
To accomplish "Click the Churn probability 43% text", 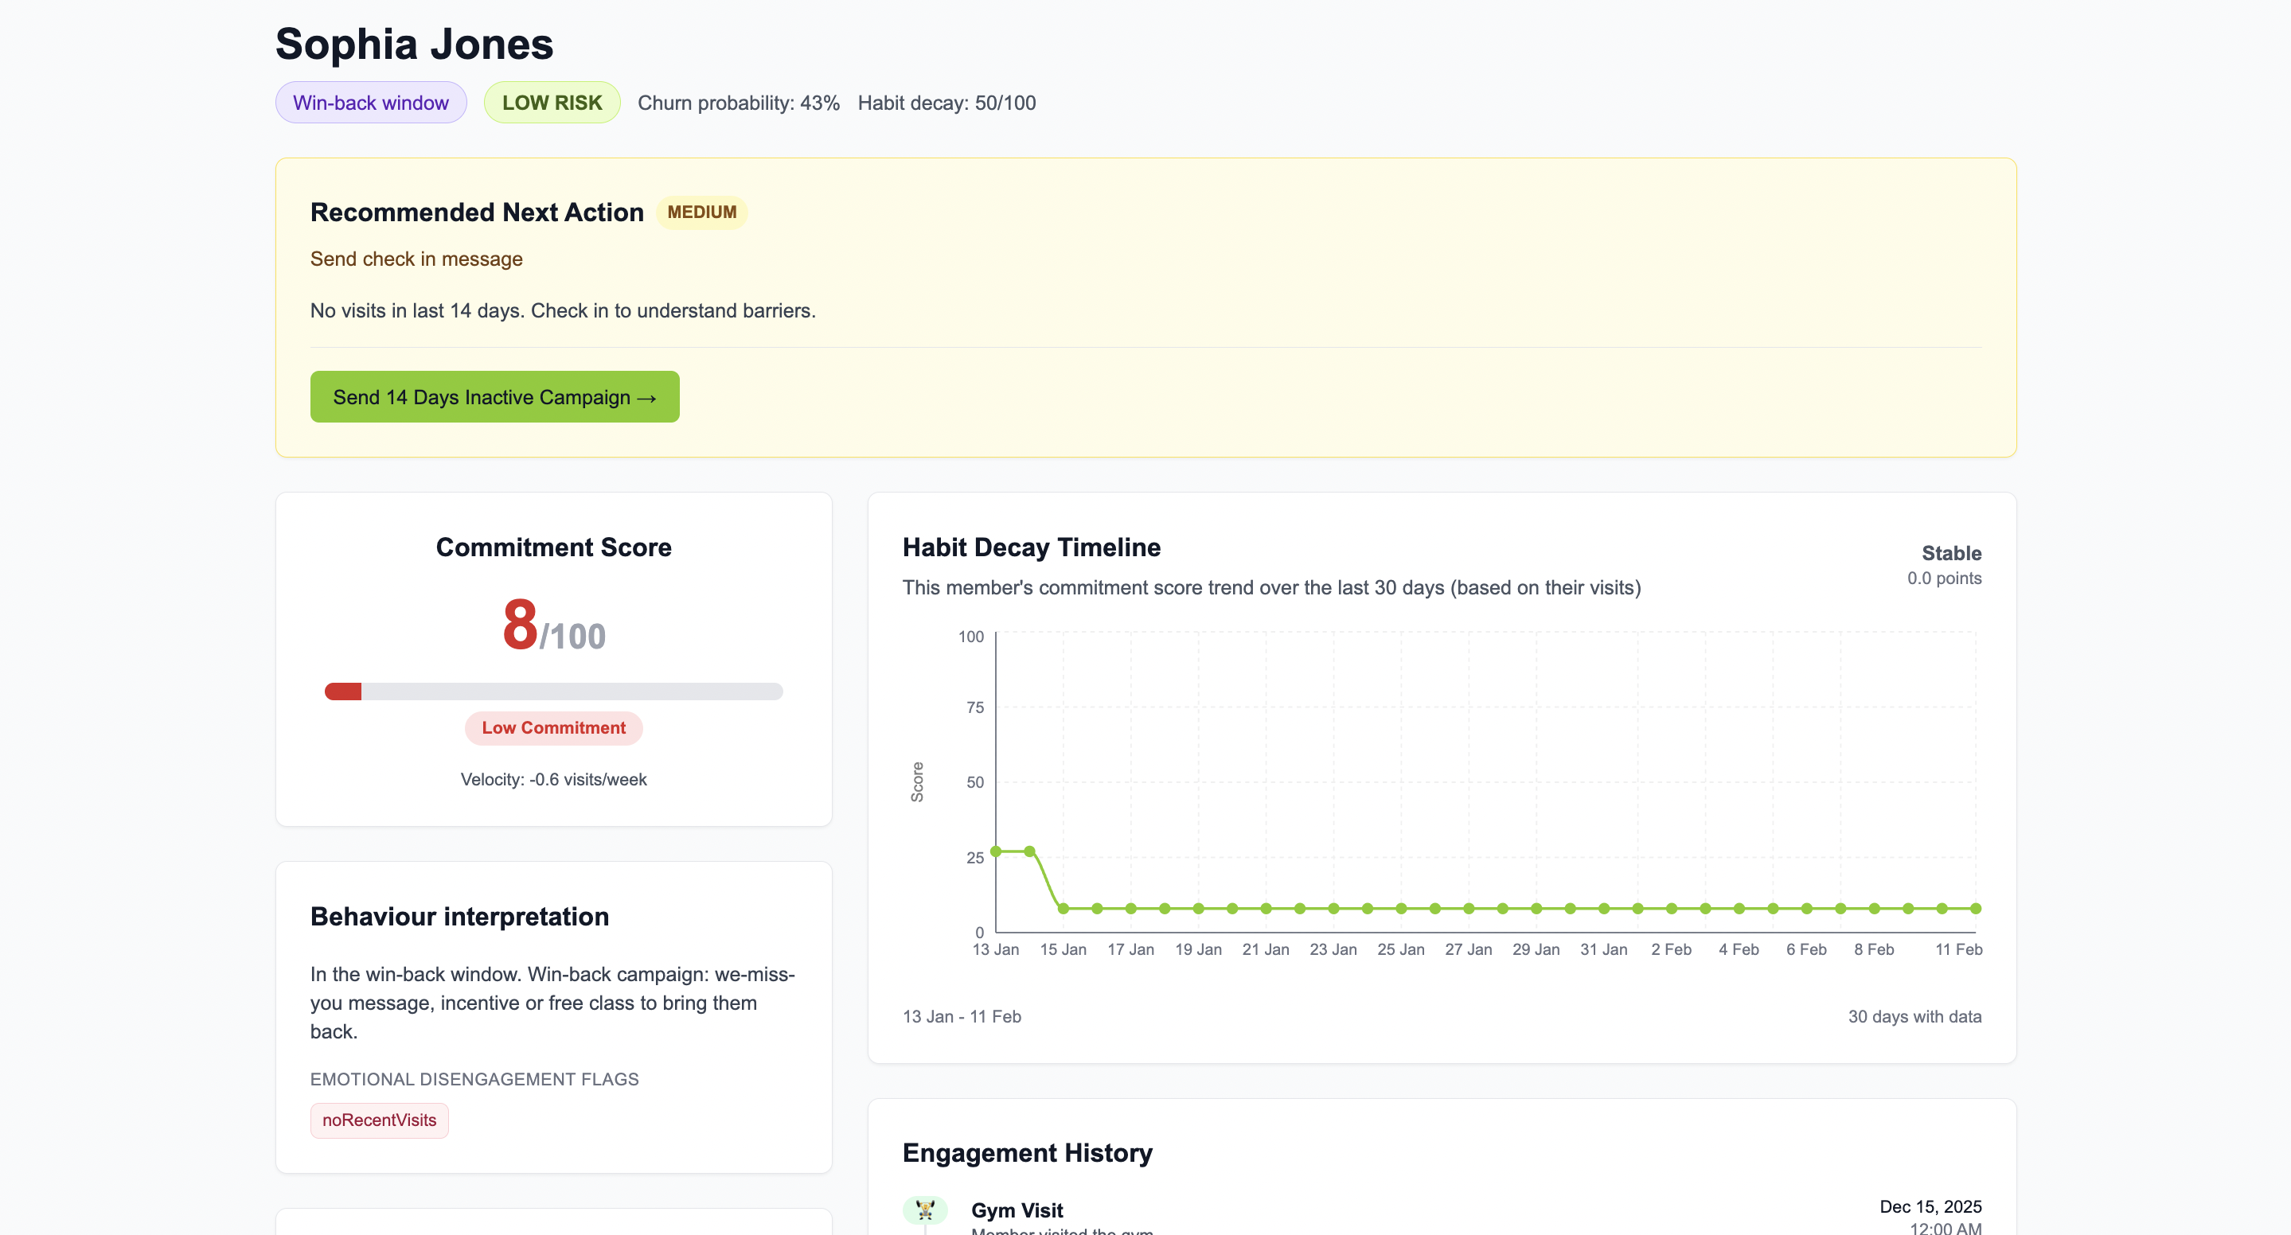I will tap(738, 102).
